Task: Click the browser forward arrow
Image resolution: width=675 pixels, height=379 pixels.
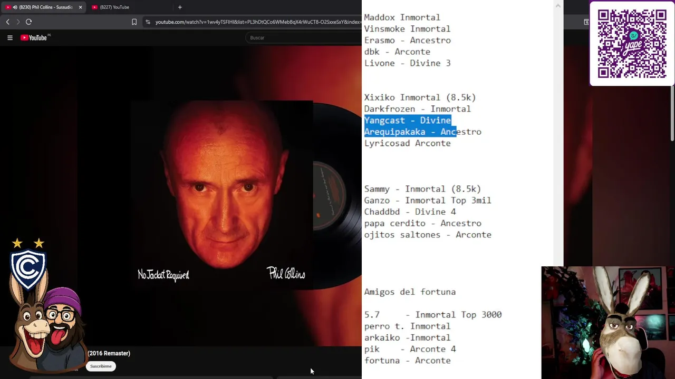Action: tap(18, 22)
